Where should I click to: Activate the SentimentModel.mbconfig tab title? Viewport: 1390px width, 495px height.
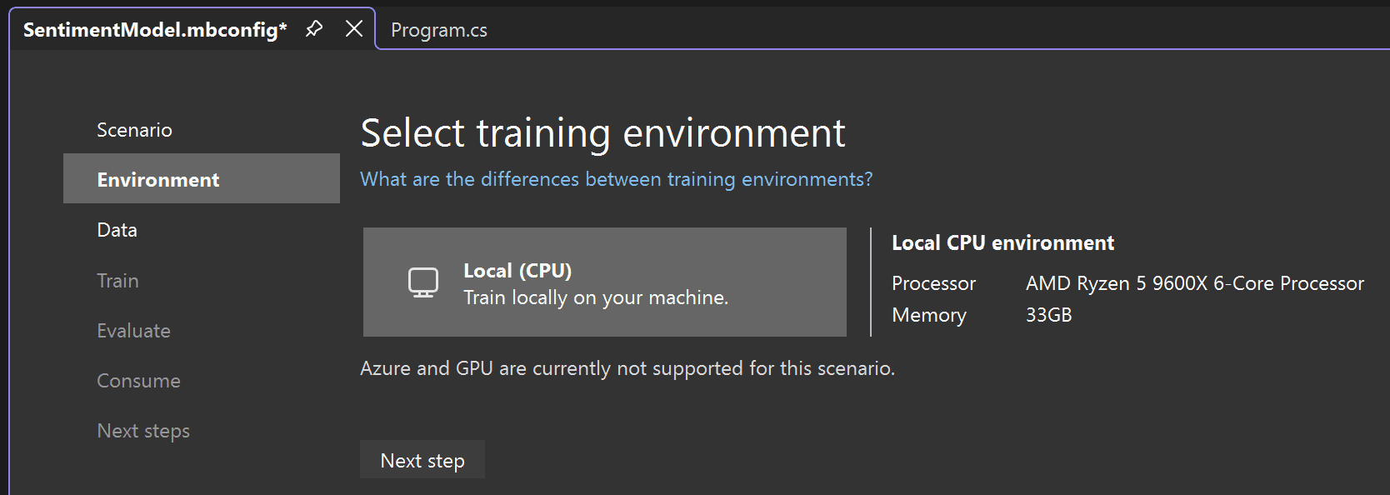point(155,30)
